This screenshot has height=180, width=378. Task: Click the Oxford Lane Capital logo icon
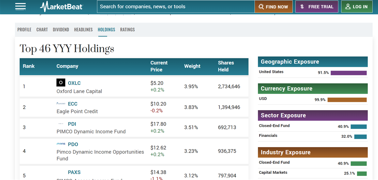pos(61,83)
